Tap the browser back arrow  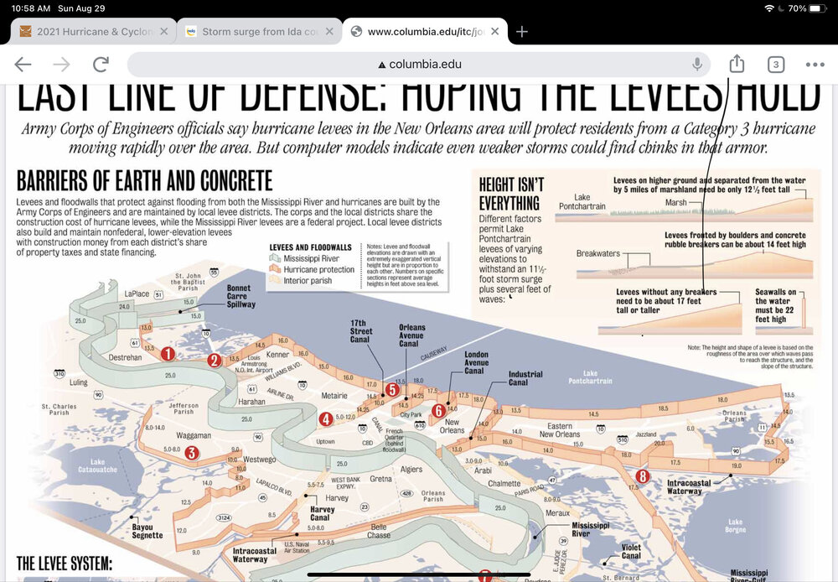coord(23,65)
